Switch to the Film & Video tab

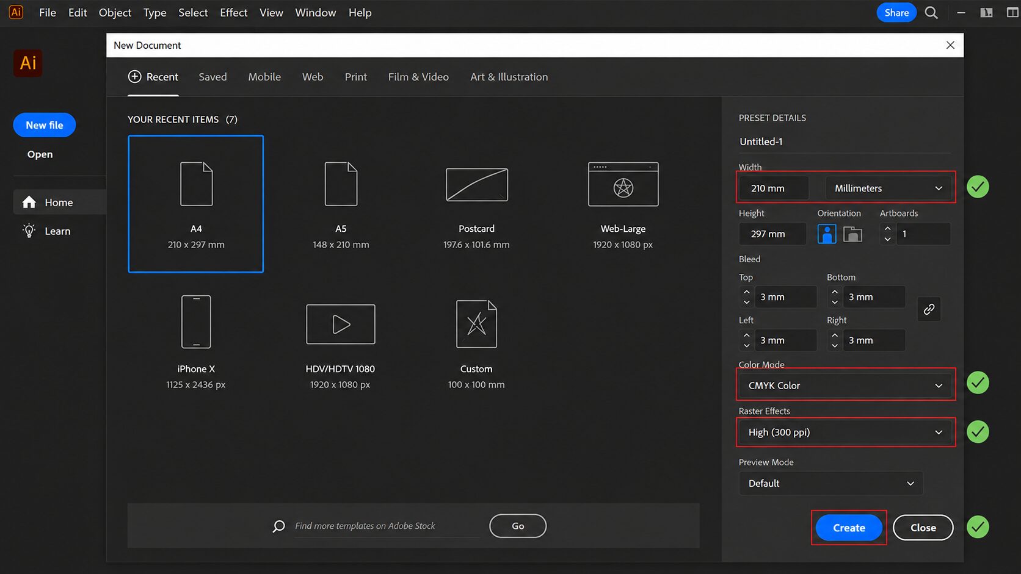point(418,77)
